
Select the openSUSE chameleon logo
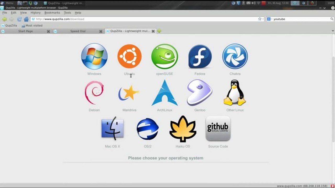pos(164,56)
